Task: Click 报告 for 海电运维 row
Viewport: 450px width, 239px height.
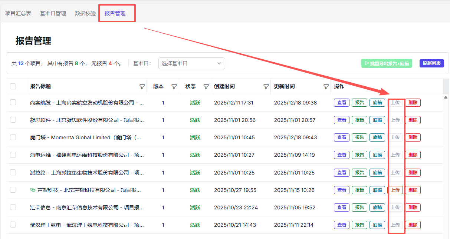Action: (359, 155)
